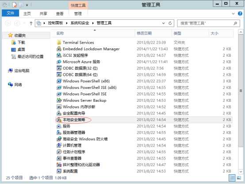Expand breadcrumb arrow after 系统和安全
This screenshot has height=184, width=245.
tap(93, 23)
